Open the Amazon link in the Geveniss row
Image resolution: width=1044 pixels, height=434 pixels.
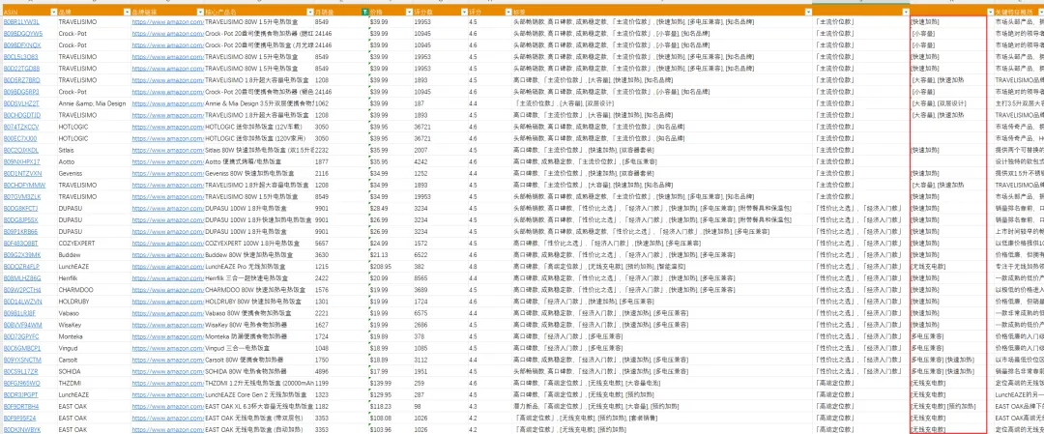pyautogui.click(x=168, y=173)
